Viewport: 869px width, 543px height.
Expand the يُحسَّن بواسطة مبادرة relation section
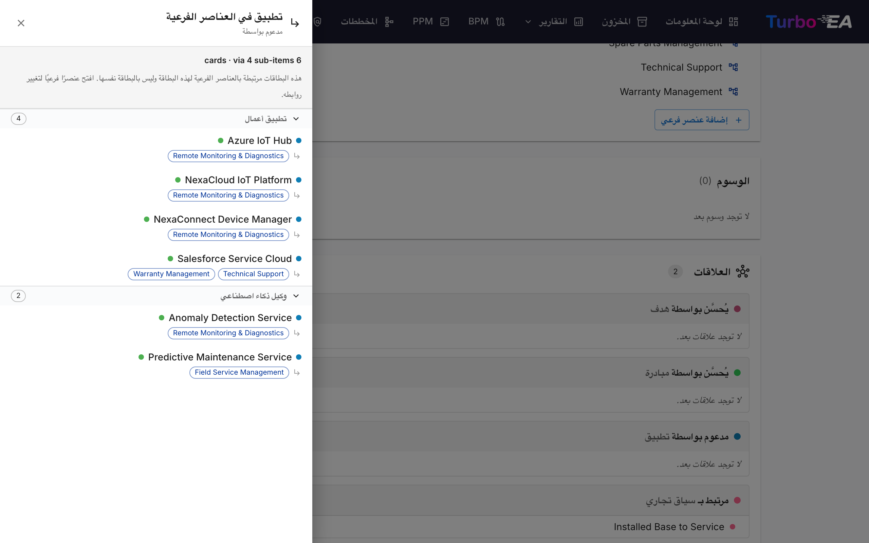point(531,373)
